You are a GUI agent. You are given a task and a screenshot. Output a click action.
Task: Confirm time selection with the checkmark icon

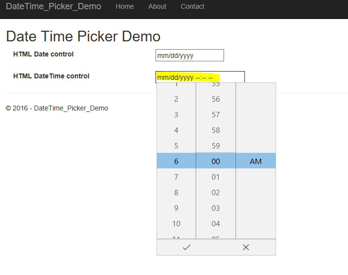pyautogui.click(x=187, y=247)
